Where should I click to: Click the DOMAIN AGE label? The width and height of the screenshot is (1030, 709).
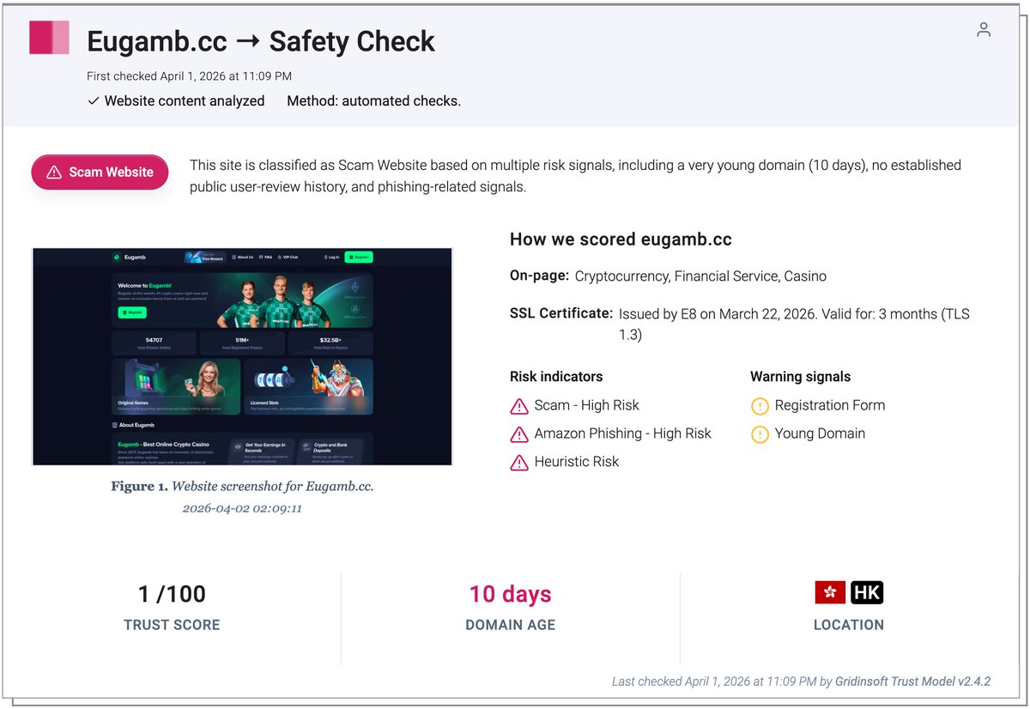(510, 625)
